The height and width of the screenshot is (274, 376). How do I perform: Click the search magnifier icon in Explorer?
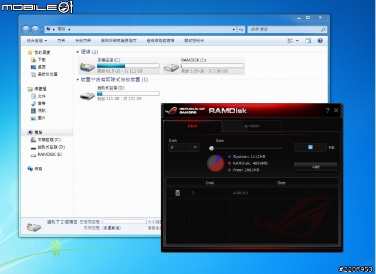pyautogui.click(x=323, y=29)
